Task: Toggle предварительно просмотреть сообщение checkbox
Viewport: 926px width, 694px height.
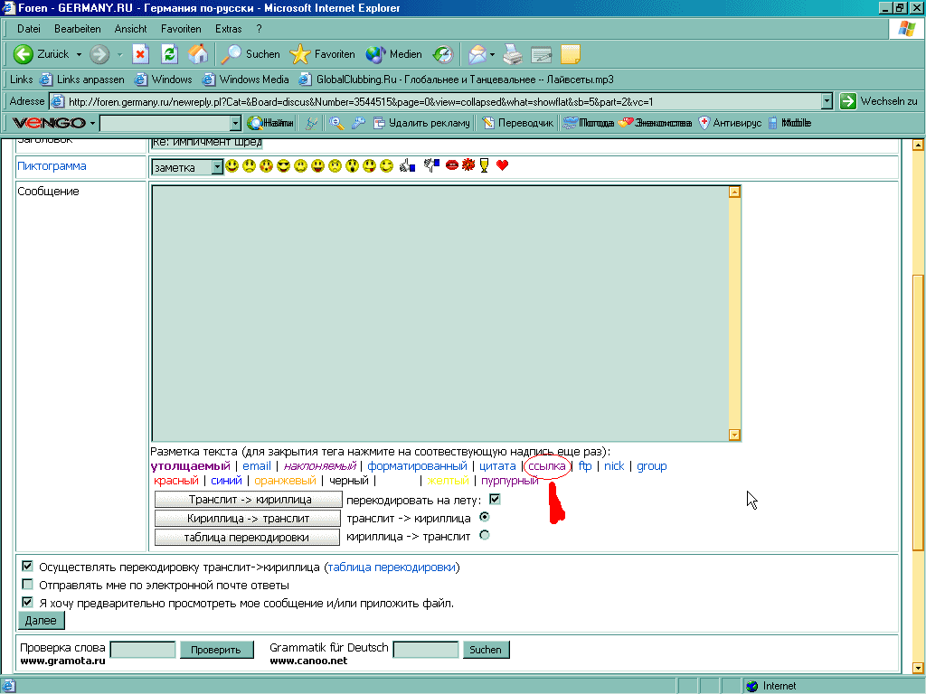Action: [27, 602]
